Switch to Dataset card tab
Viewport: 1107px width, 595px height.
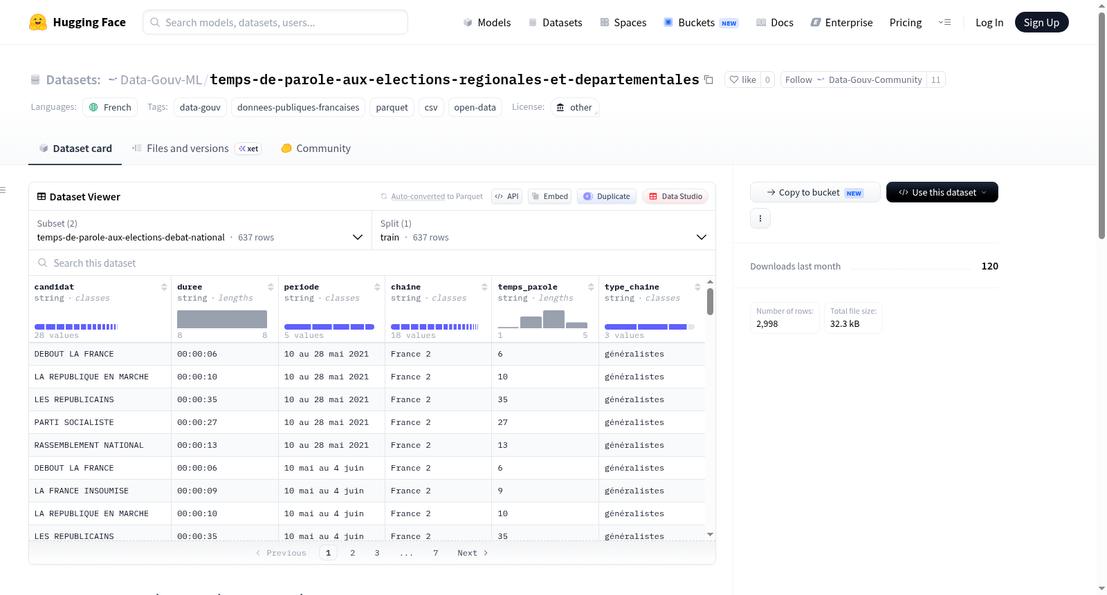(x=75, y=149)
